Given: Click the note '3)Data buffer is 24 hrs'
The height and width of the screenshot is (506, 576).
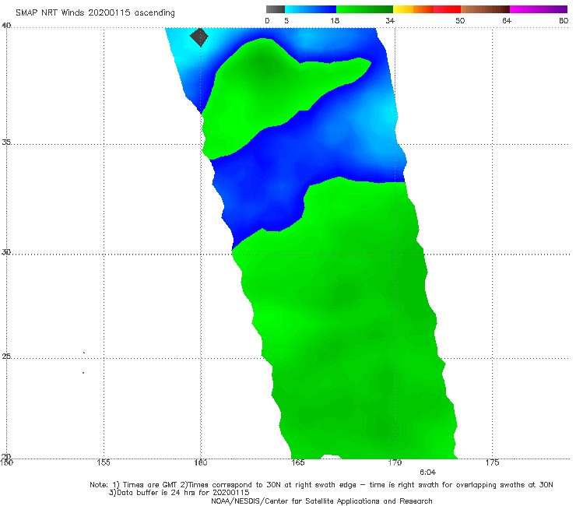Looking at the screenshot, I should [179, 493].
